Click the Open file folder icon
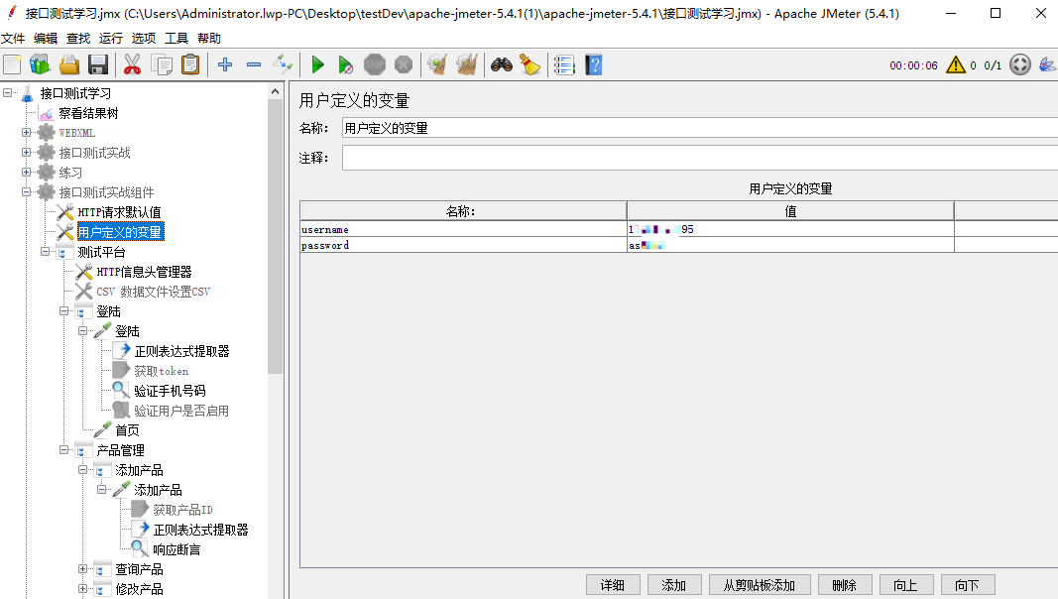1058x599 pixels. [68, 64]
